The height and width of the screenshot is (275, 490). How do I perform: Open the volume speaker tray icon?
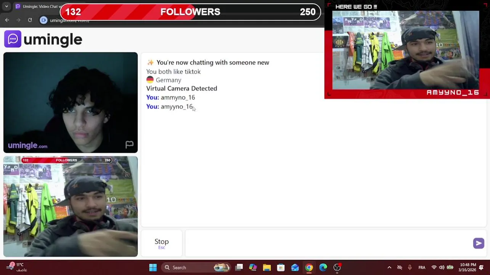tap(442, 267)
